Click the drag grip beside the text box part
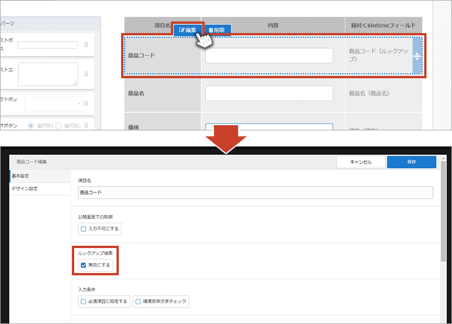452x324 pixels. click(86, 45)
